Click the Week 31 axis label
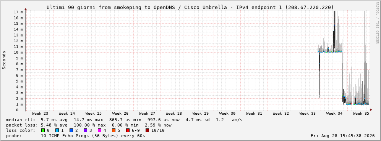This screenshot has height=141, width=381. coord(254,114)
